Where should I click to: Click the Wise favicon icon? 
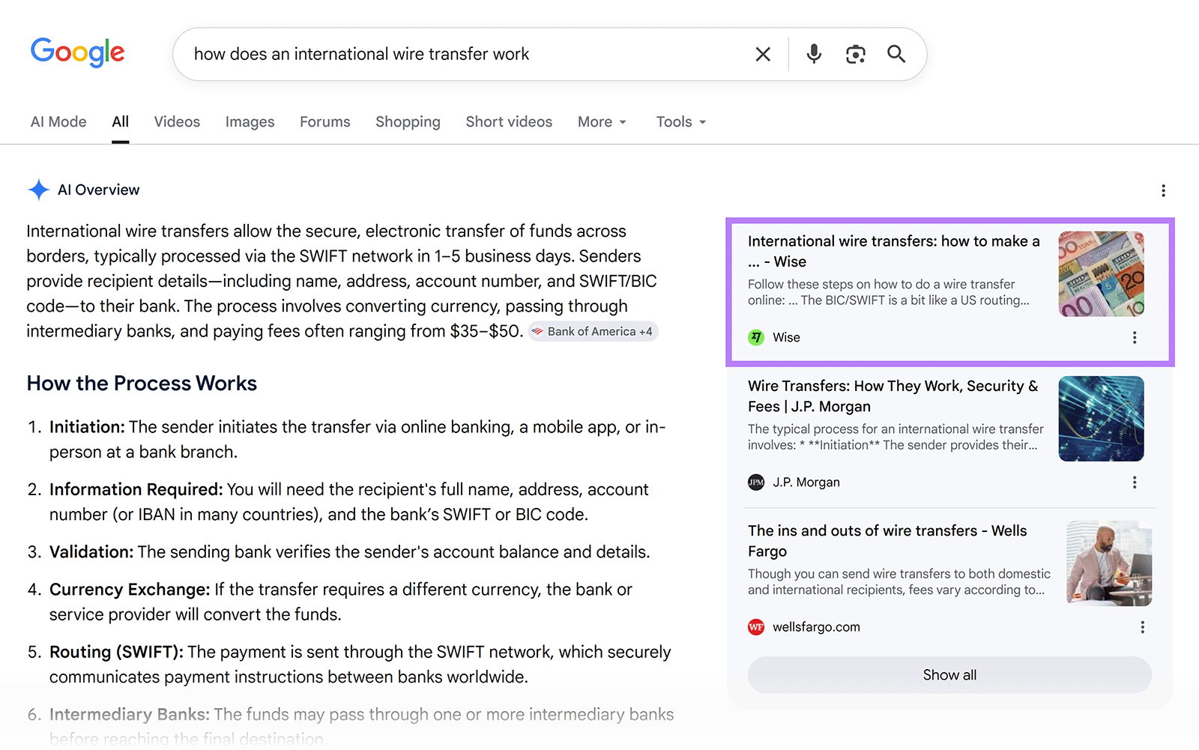pyautogui.click(x=756, y=338)
